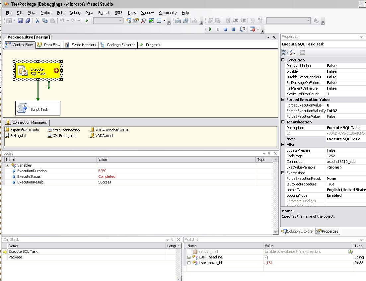Open the SSIS menu
This screenshot has height=281, width=366.
[118, 13]
